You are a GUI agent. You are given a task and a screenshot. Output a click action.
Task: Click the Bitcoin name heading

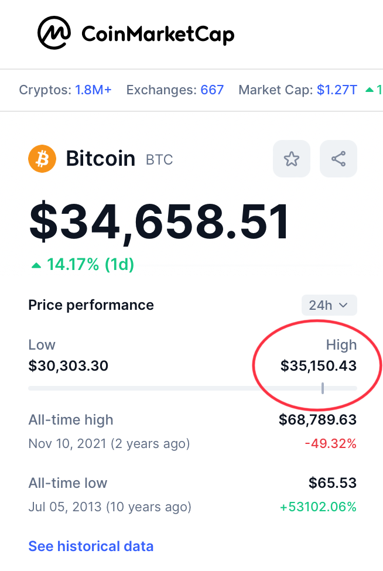pyautogui.click(x=101, y=159)
